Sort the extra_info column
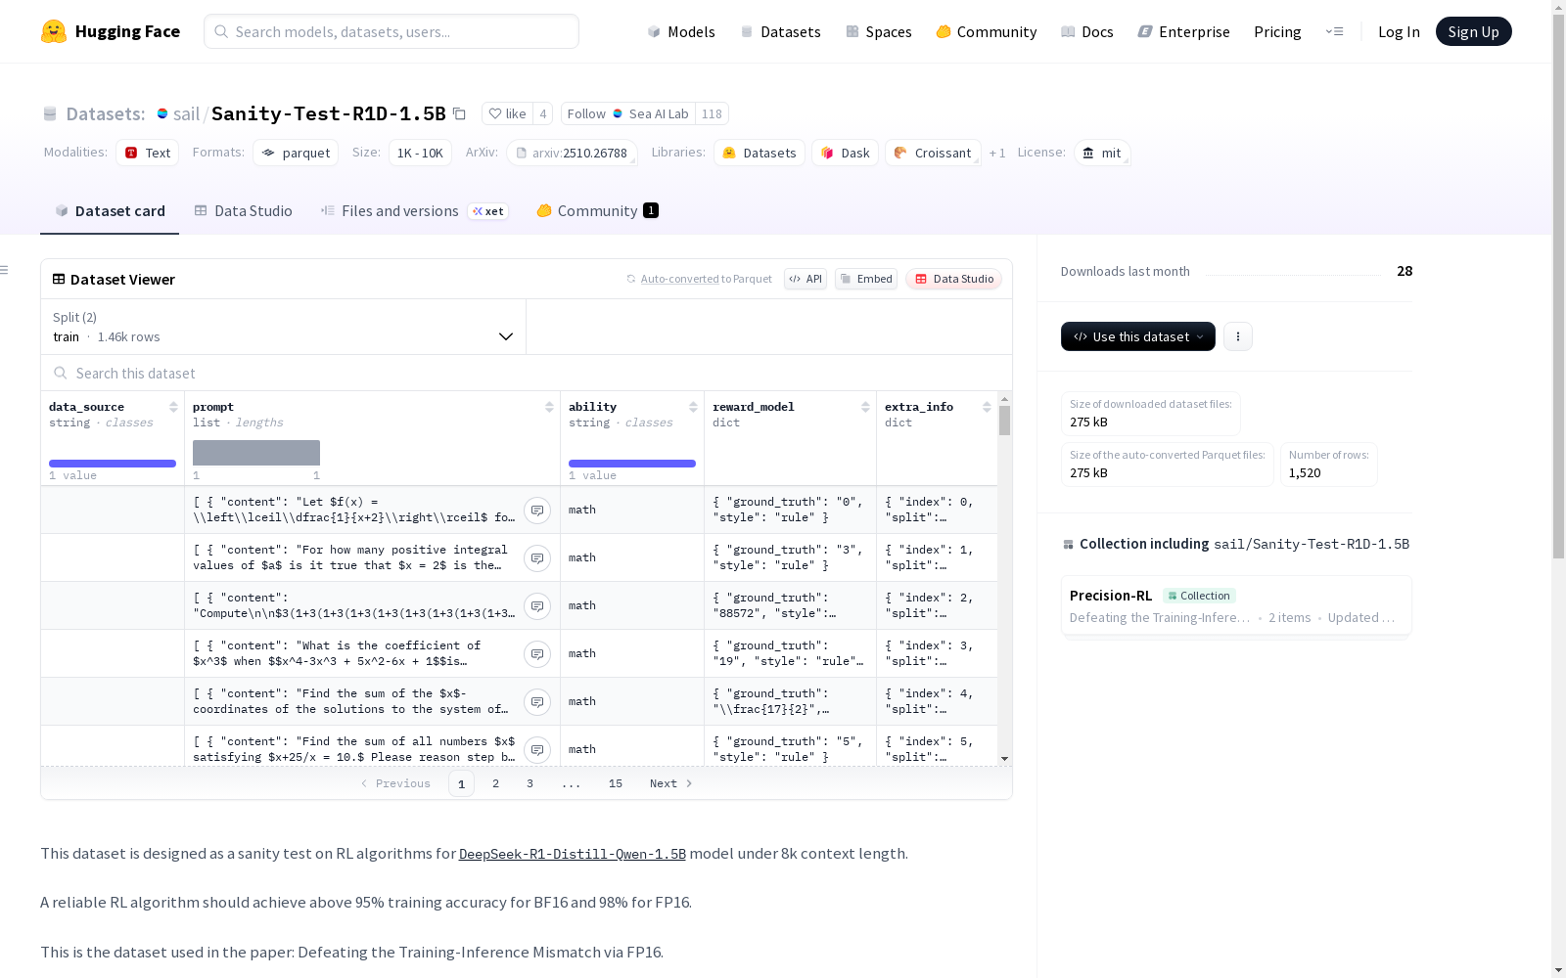 [987, 407]
